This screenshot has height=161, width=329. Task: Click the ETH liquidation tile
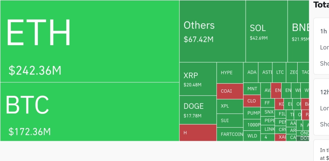click(90, 41)
